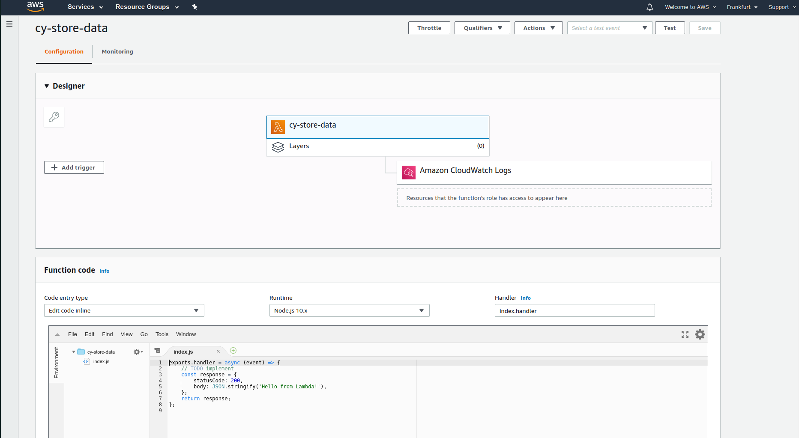Click line 1 of the code editor

coord(437,363)
